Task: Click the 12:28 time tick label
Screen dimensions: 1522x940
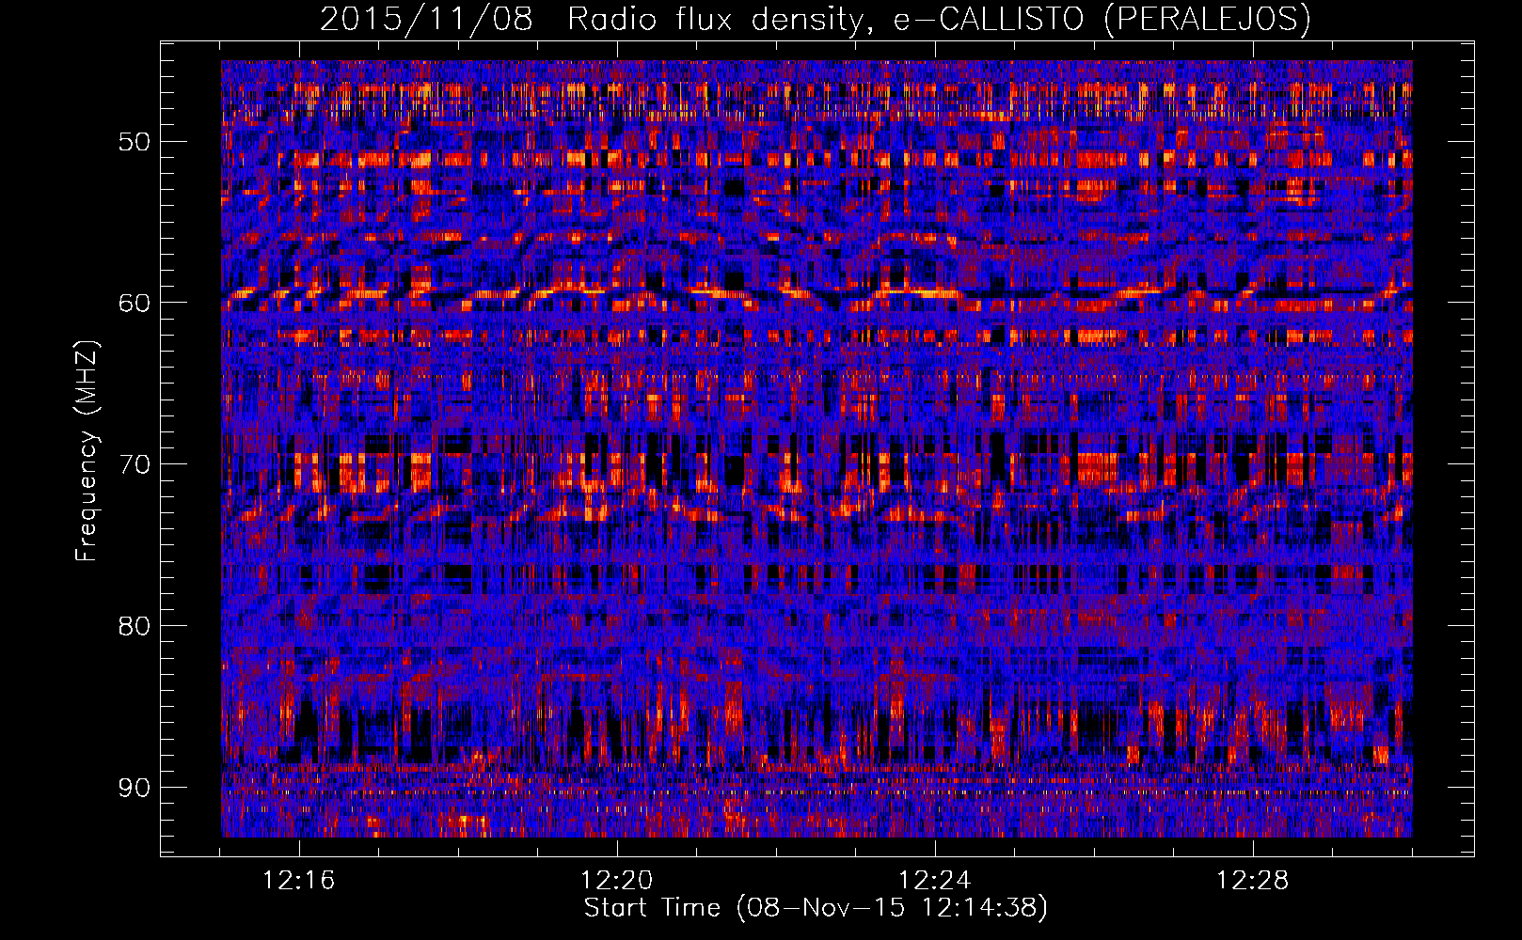Action: (x=1253, y=881)
